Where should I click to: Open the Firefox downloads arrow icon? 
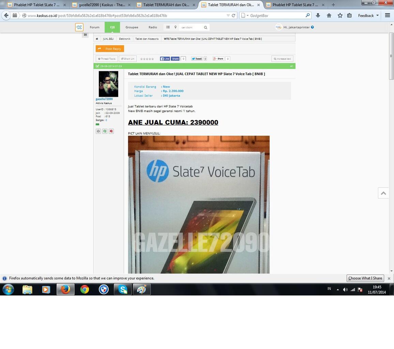point(318,15)
